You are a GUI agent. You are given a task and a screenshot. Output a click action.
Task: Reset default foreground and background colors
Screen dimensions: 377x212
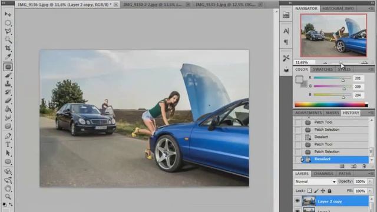(5, 204)
